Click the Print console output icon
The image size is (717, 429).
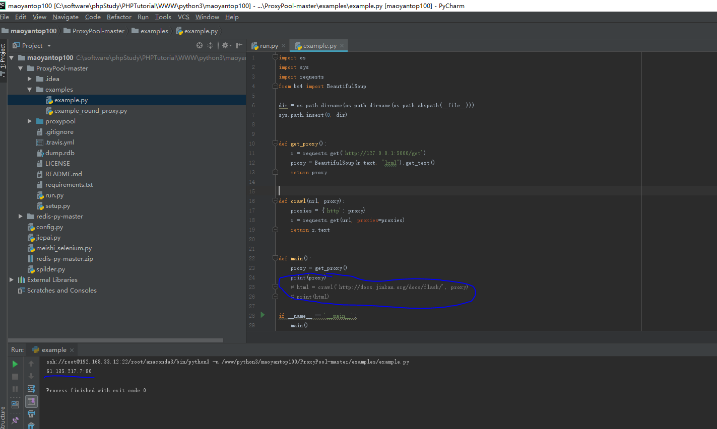point(31,414)
